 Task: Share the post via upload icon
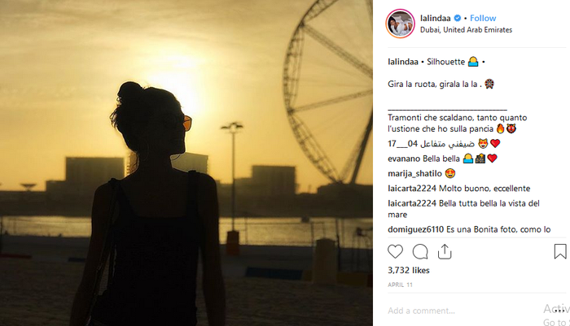pyautogui.click(x=445, y=251)
